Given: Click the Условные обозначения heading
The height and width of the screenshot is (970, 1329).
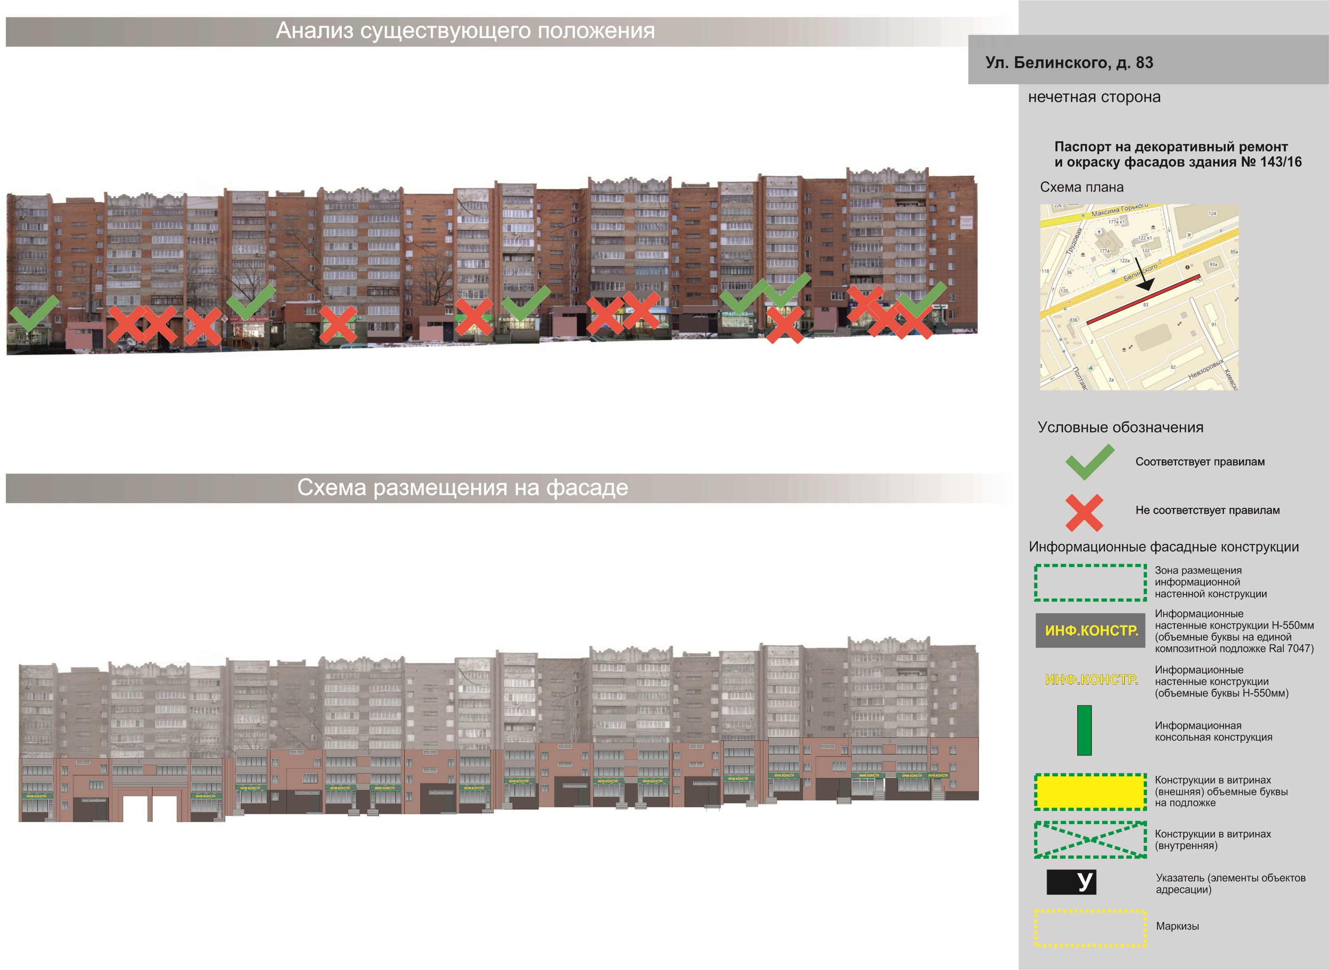Looking at the screenshot, I should tap(1120, 427).
